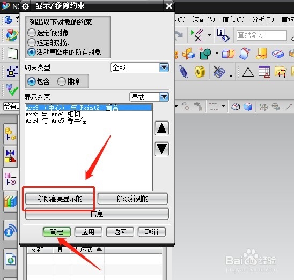
Task: Click the 信息 button in dialog
Action: tap(97, 214)
